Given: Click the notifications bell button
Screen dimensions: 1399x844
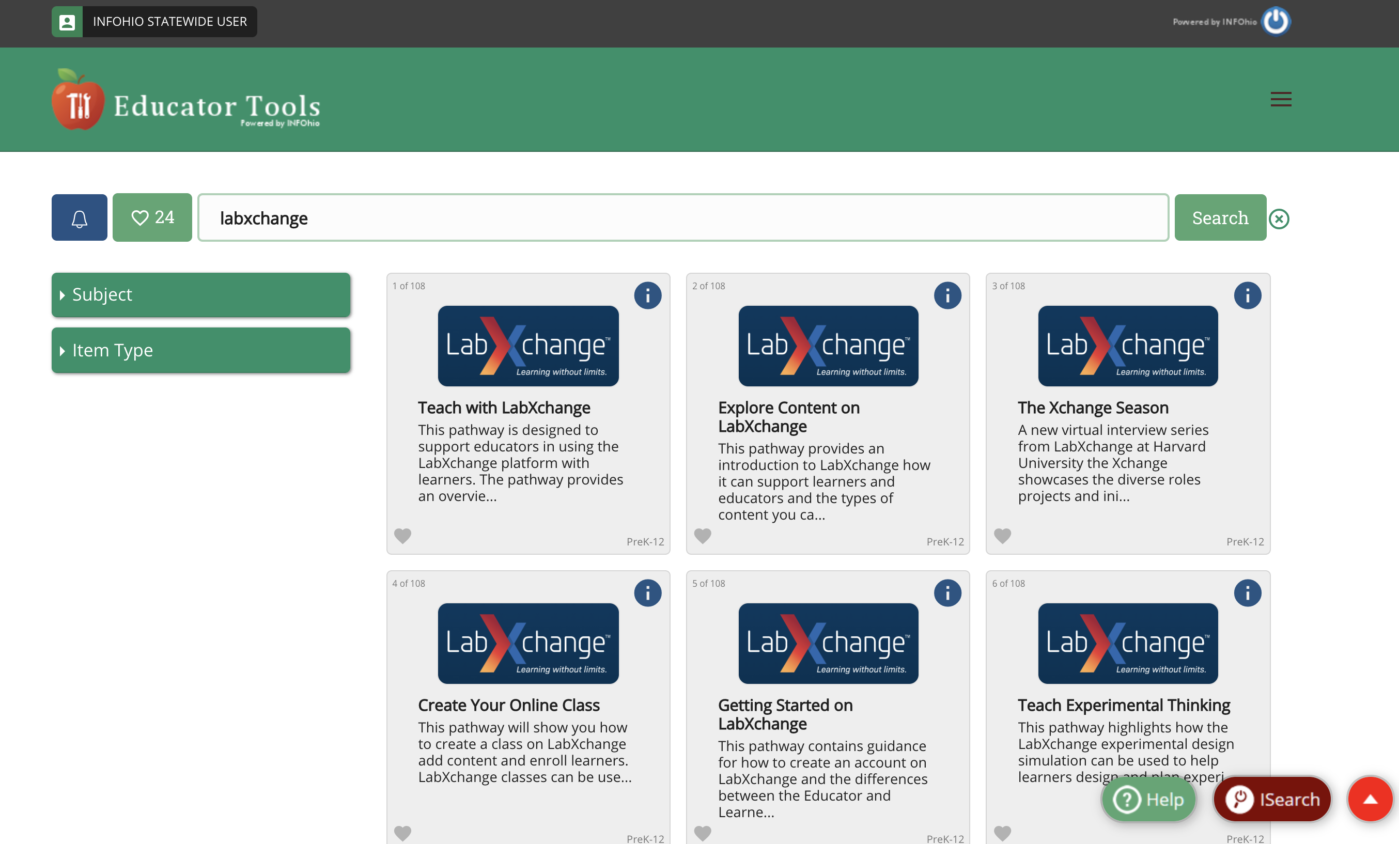Looking at the screenshot, I should click(x=80, y=217).
